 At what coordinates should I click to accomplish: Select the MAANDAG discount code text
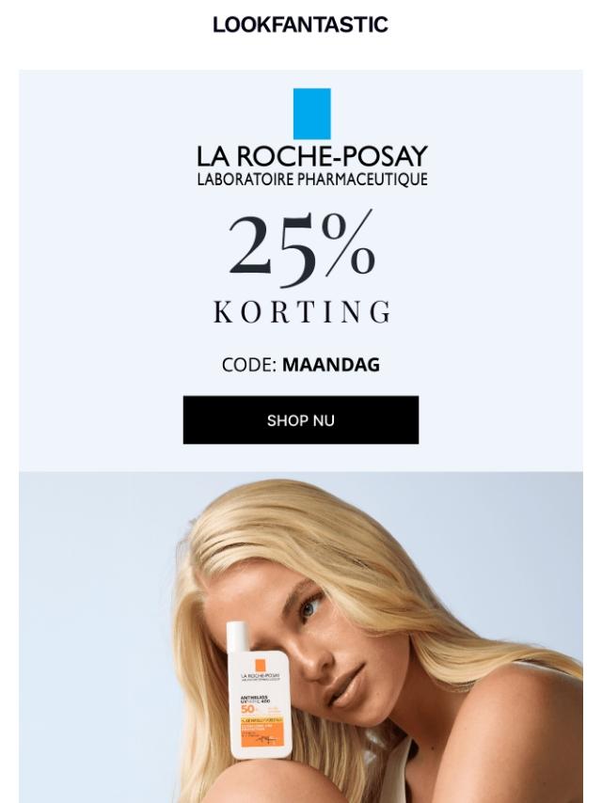tap(331, 365)
